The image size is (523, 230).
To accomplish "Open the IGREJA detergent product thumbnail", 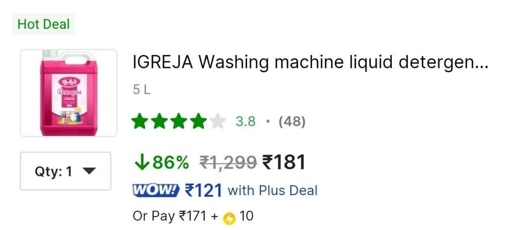I will tap(69, 93).
